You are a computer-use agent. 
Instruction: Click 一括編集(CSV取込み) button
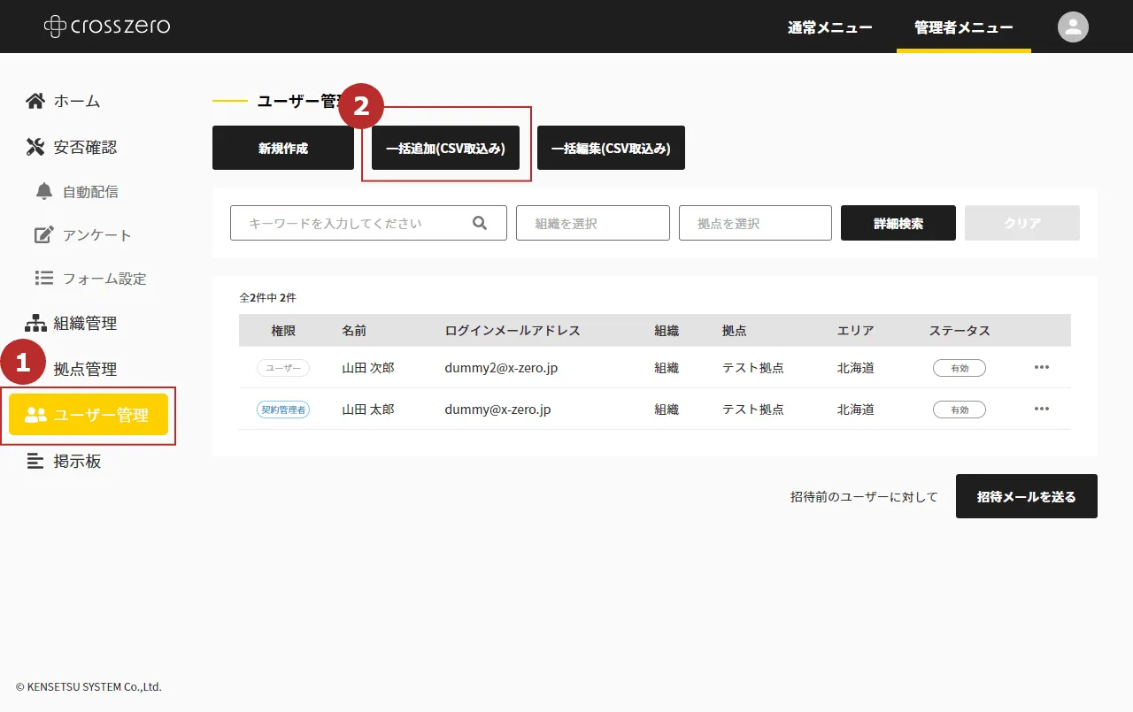(x=611, y=148)
